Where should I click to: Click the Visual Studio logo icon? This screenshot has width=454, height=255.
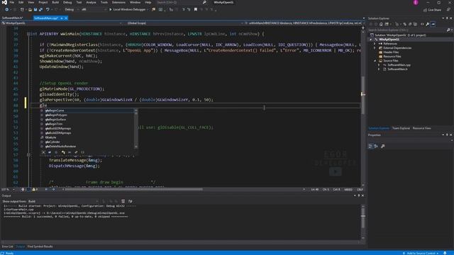[x=4, y=2]
